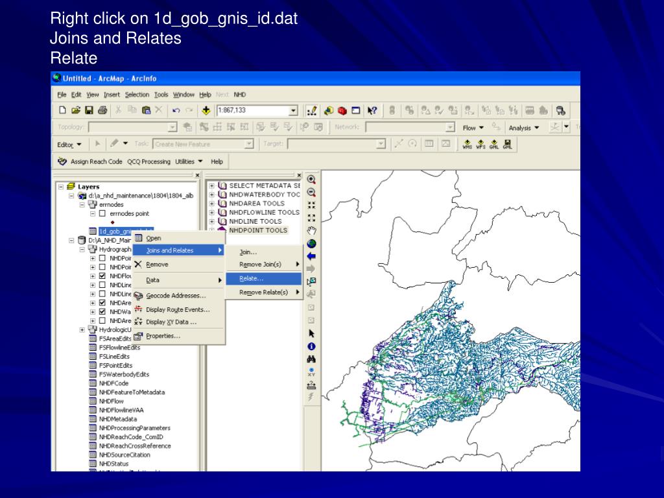
Task: Click the WFS add icon
Action: [480, 145]
